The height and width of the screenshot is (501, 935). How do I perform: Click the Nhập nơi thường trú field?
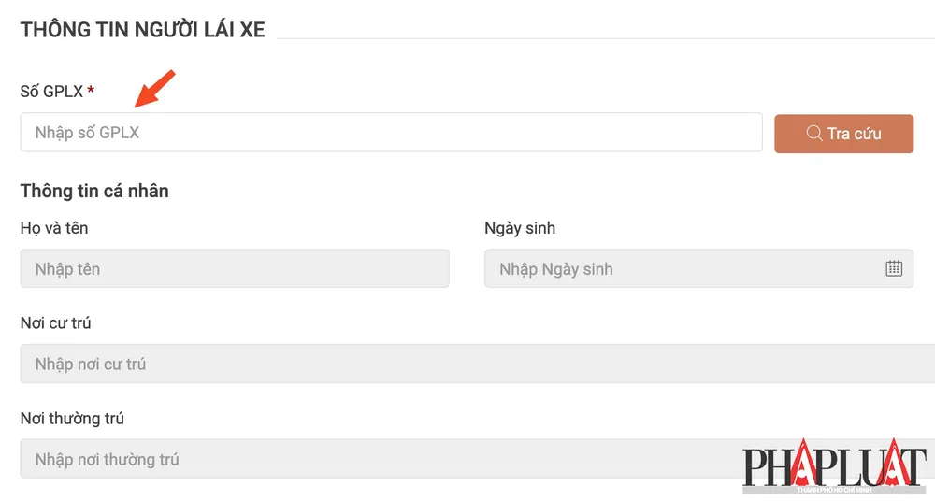click(x=374, y=459)
